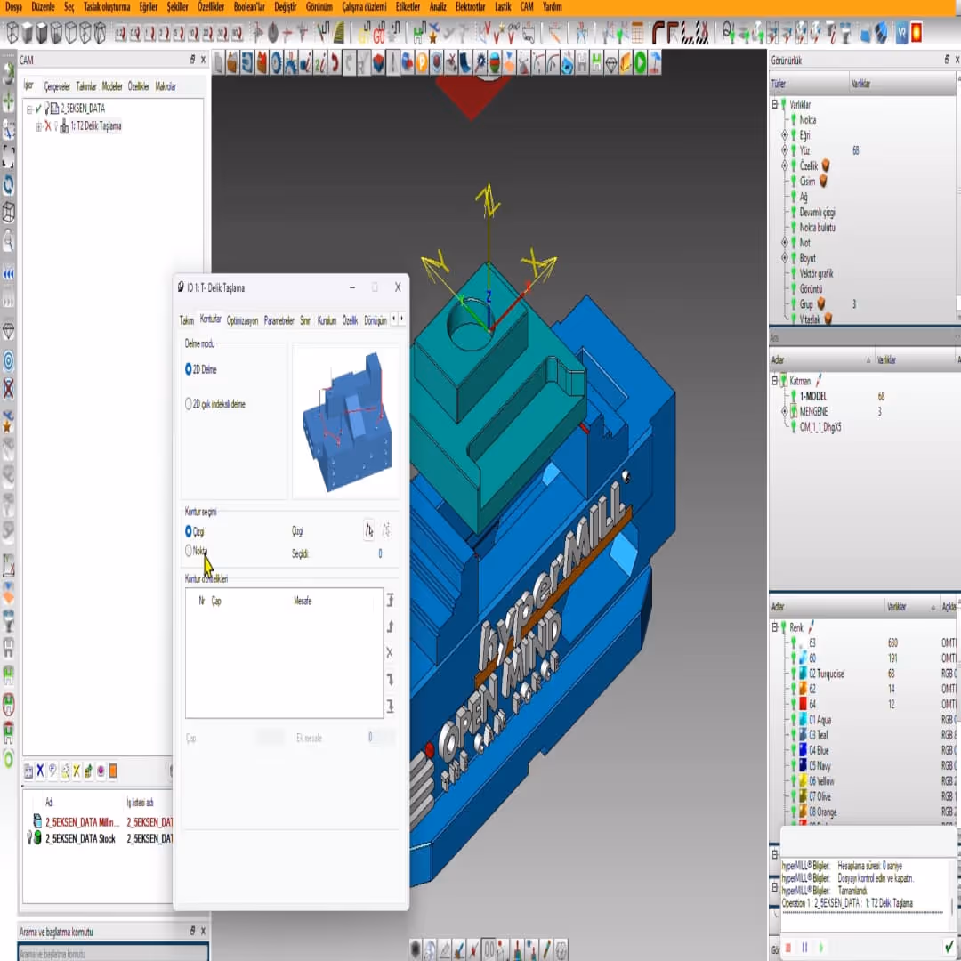
Task: Switch to the Parametreler tab
Action: click(279, 320)
